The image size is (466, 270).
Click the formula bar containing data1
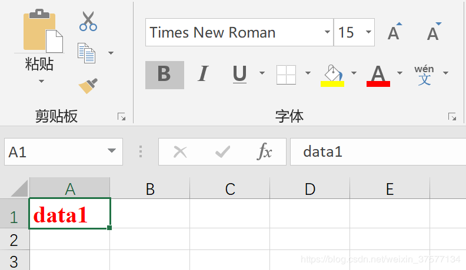[377, 152]
